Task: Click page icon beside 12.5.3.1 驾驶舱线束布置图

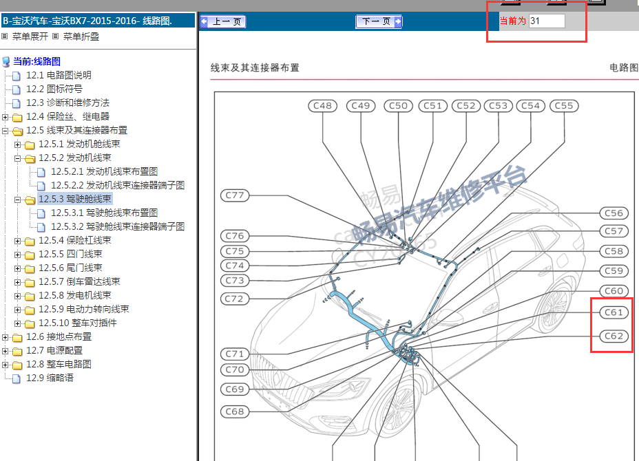Action: coord(41,213)
